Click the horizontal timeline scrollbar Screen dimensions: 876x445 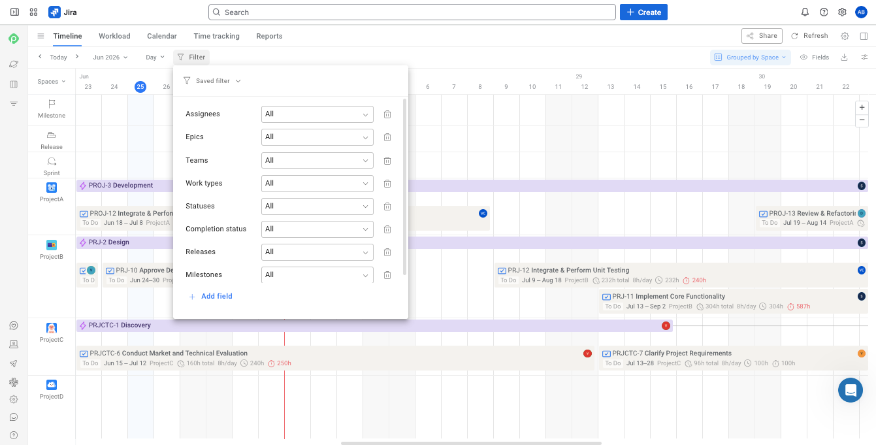point(471,443)
